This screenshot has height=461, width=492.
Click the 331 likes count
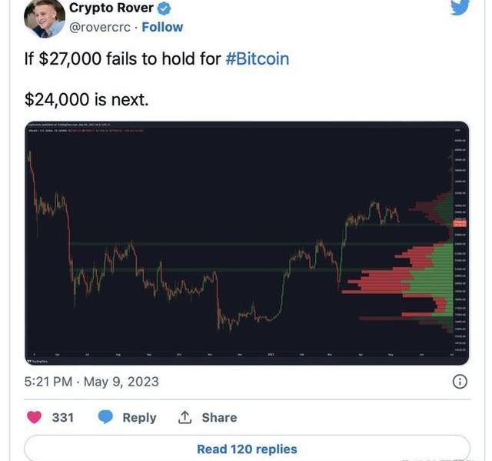(x=62, y=417)
